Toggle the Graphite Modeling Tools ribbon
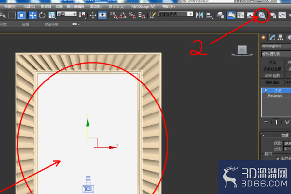 [x=231, y=15]
